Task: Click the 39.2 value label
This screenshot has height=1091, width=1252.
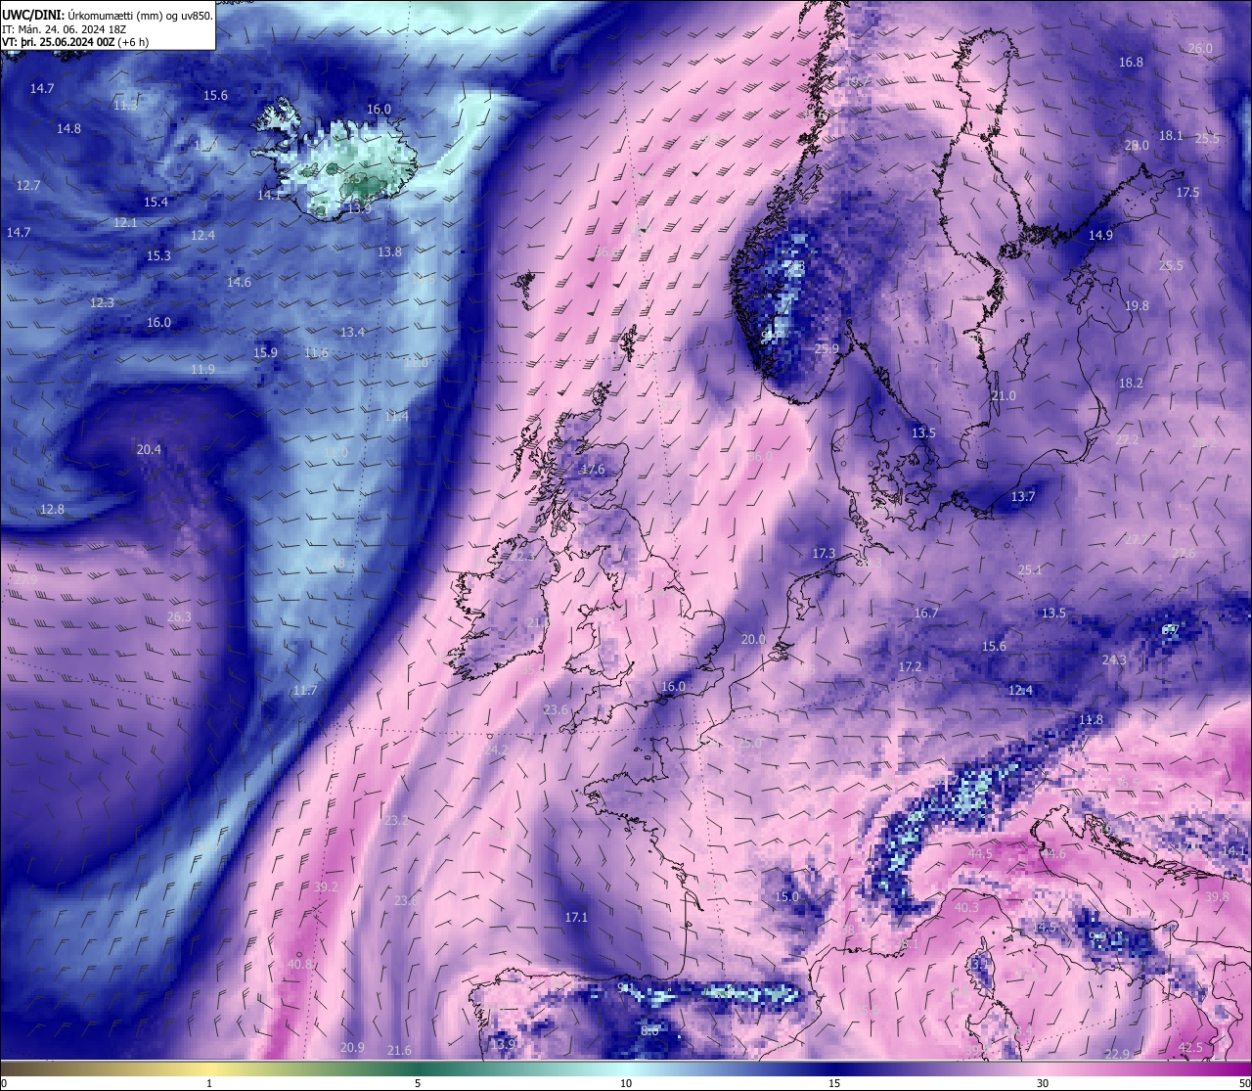Action: tap(326, 886)
